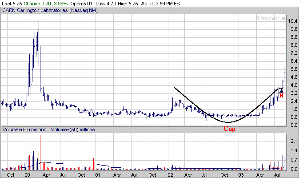Image resolution: width=299 pixels, height=178 pixels.
Task: Click the 8.8 price axis label
Action: pyautogui.click(x=294, y=37)
